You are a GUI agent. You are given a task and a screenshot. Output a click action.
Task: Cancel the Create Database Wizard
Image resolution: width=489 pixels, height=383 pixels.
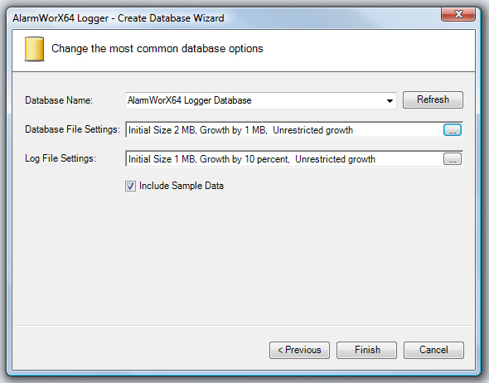(433, 350)
